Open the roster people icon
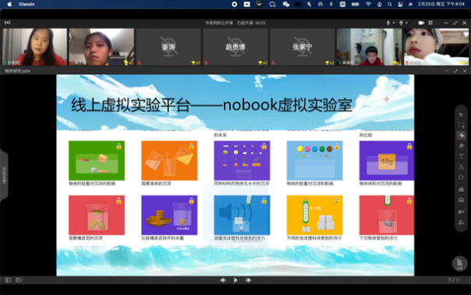 (461, 222)
